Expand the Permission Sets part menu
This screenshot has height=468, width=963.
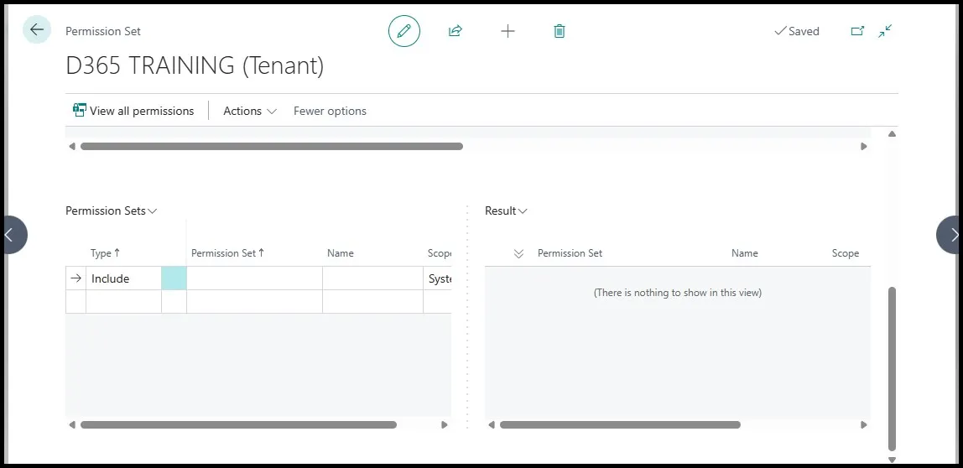pos(112,211)
